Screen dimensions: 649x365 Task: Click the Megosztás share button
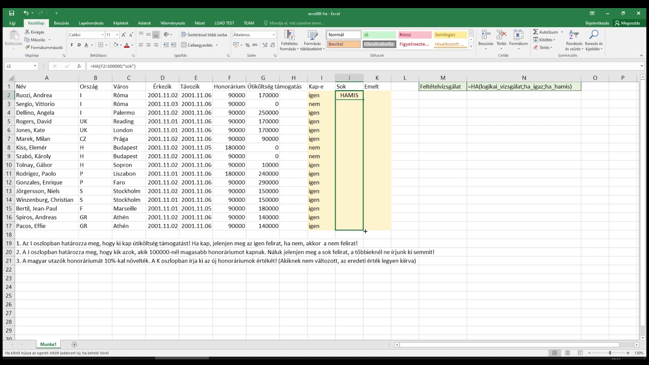627,23
